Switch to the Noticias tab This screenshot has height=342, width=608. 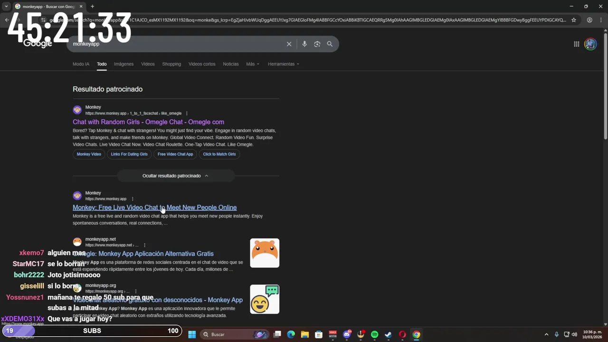click(231, 64)
